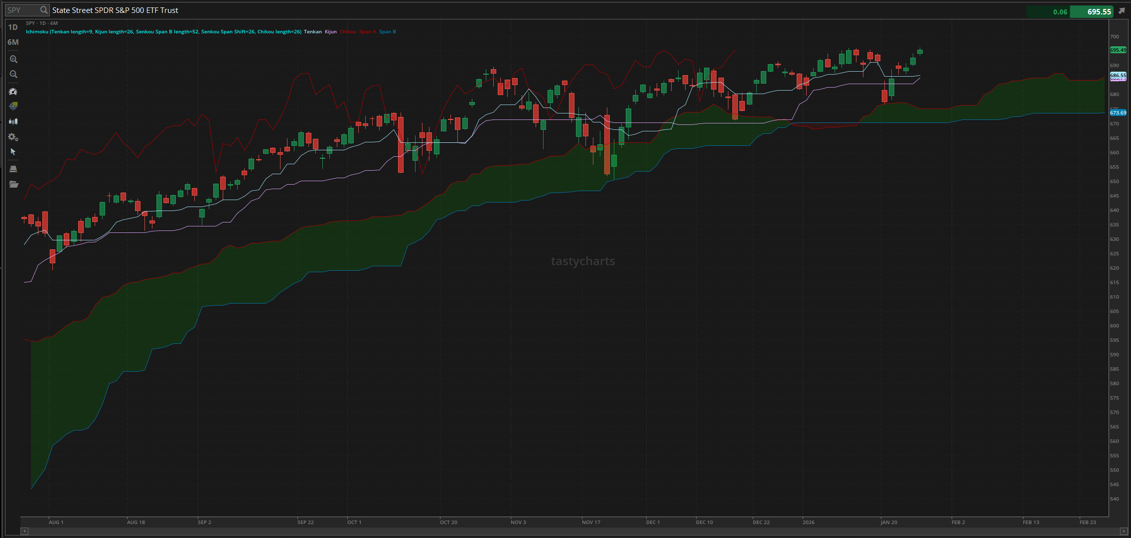Open the indicators gauge icon
The width and height of the screenshot is (1131, 538).
click(x=13, y=92)
